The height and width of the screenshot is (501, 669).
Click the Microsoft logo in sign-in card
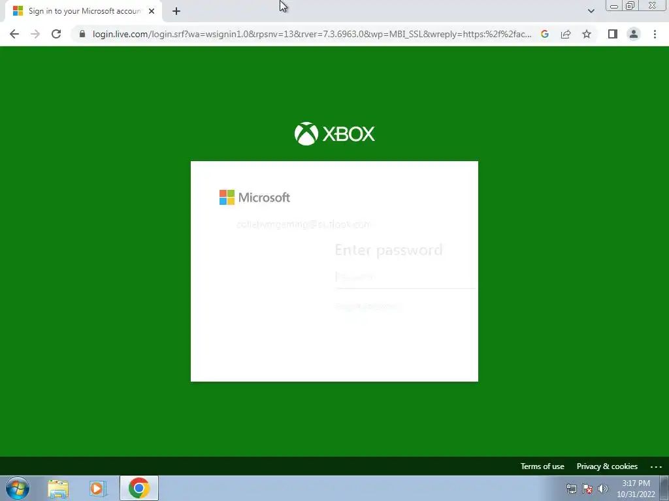tap(255, 197)
